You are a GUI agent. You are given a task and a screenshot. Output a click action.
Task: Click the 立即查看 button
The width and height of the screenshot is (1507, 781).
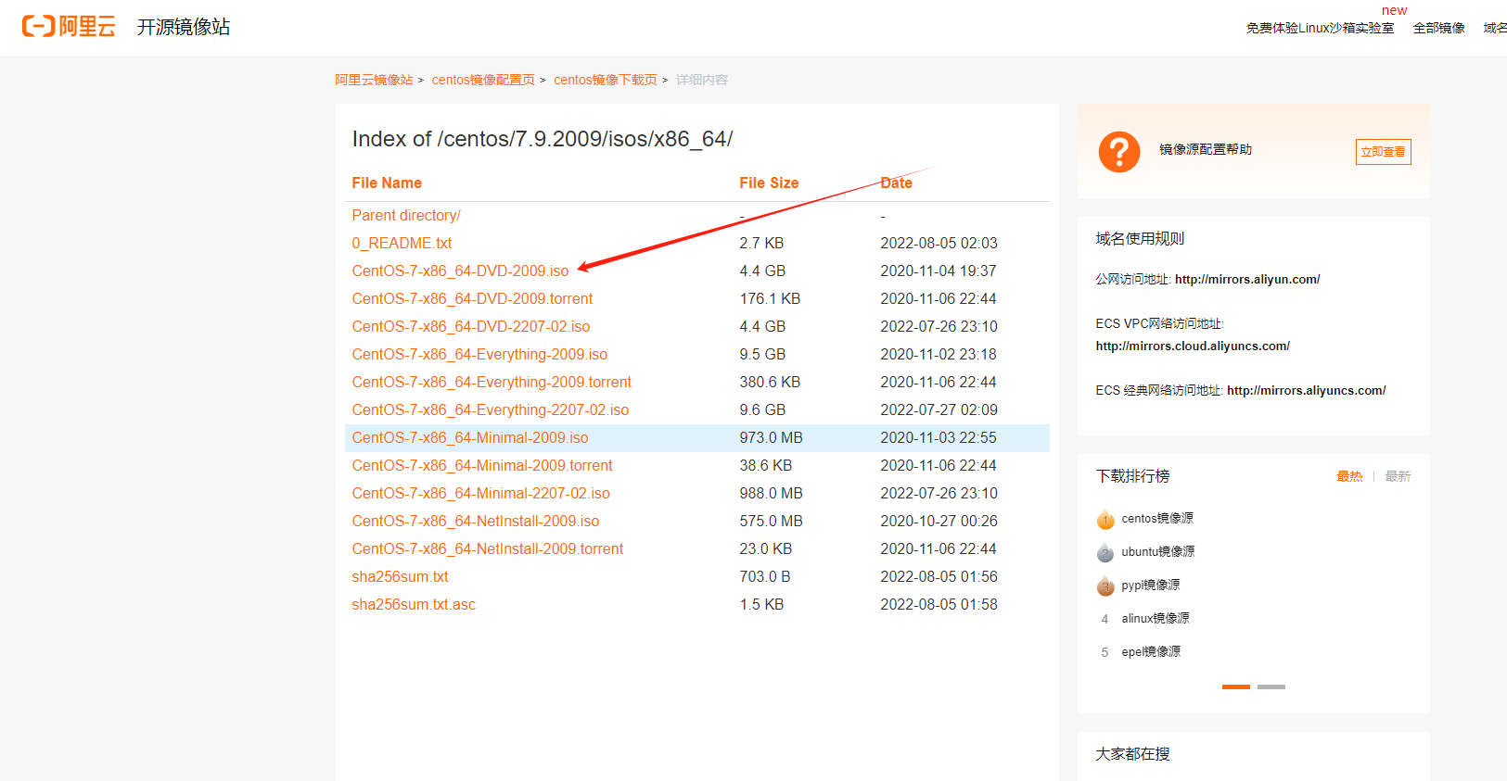(1383, 152)
